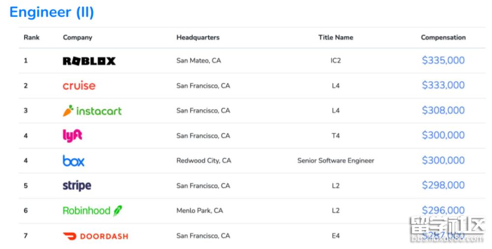Viewport: 492px width, 249px height.
Task: Click the DoorDash company logo
Action: tap(95, 236)
